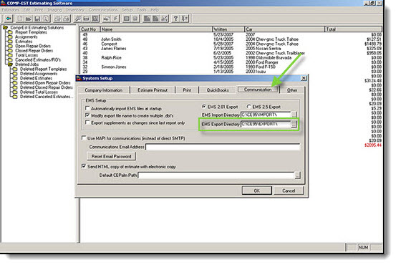Open the Imaging menu
The height and width of the screenshot is (265, 396).
54,10
